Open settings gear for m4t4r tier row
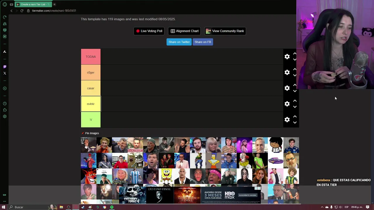The width and height of the screenshot is (374, 210). (287, 104)
